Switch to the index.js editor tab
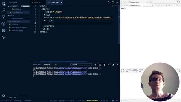The width and height of the screenshot is (181, 102). coord(38,2)
